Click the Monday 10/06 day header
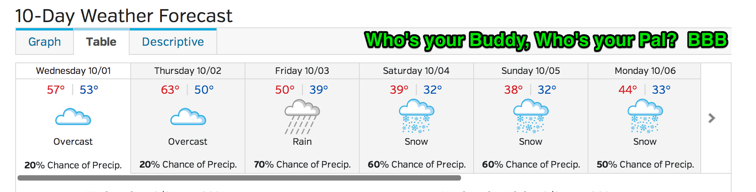Viewport: 756px width, 192px height. click(645, 71)
